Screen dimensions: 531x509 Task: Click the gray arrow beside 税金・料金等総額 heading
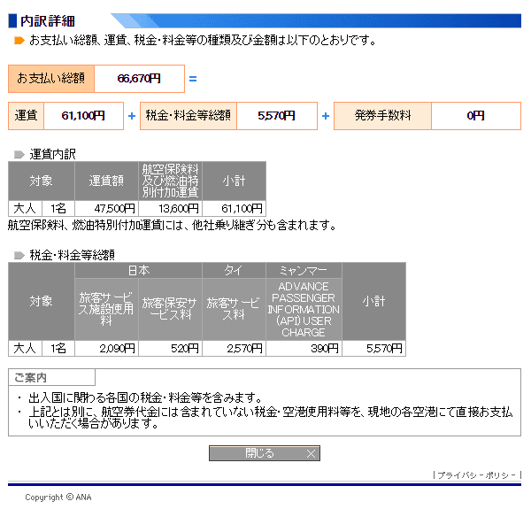(x=19, y=255)
